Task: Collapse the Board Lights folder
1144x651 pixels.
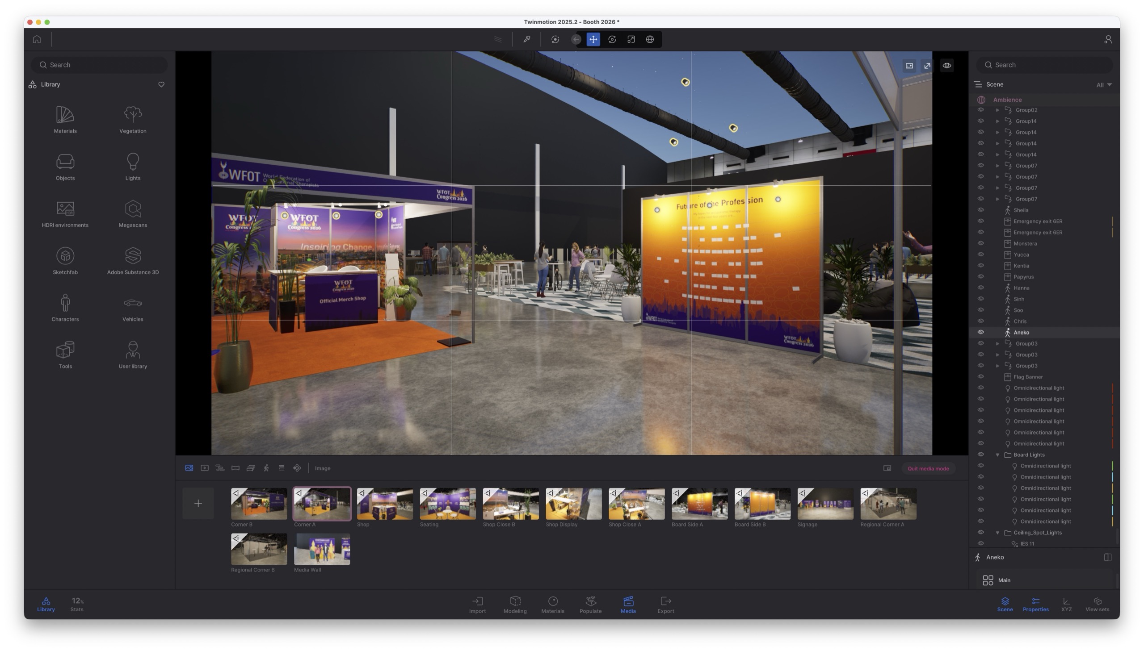Action: (997, 455)
